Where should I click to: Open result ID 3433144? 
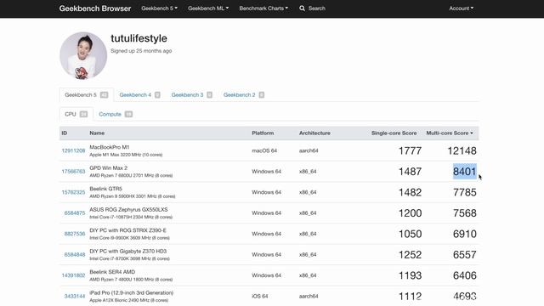(x=75, y=297)
